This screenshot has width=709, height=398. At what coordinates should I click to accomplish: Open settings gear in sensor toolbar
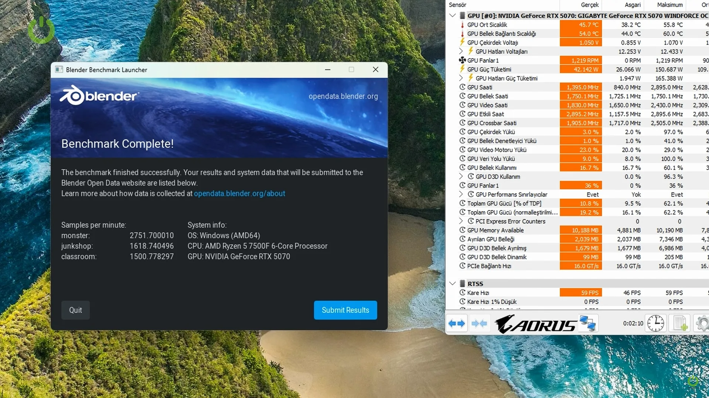pos(702,323)
